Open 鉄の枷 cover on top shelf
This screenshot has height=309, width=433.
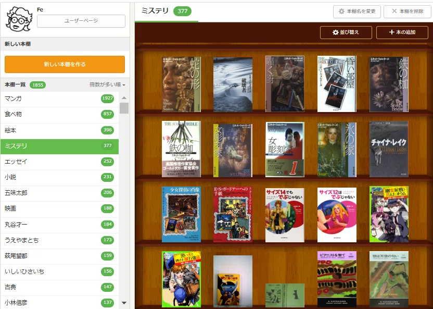pyautogui.click(x=389, y=84)
